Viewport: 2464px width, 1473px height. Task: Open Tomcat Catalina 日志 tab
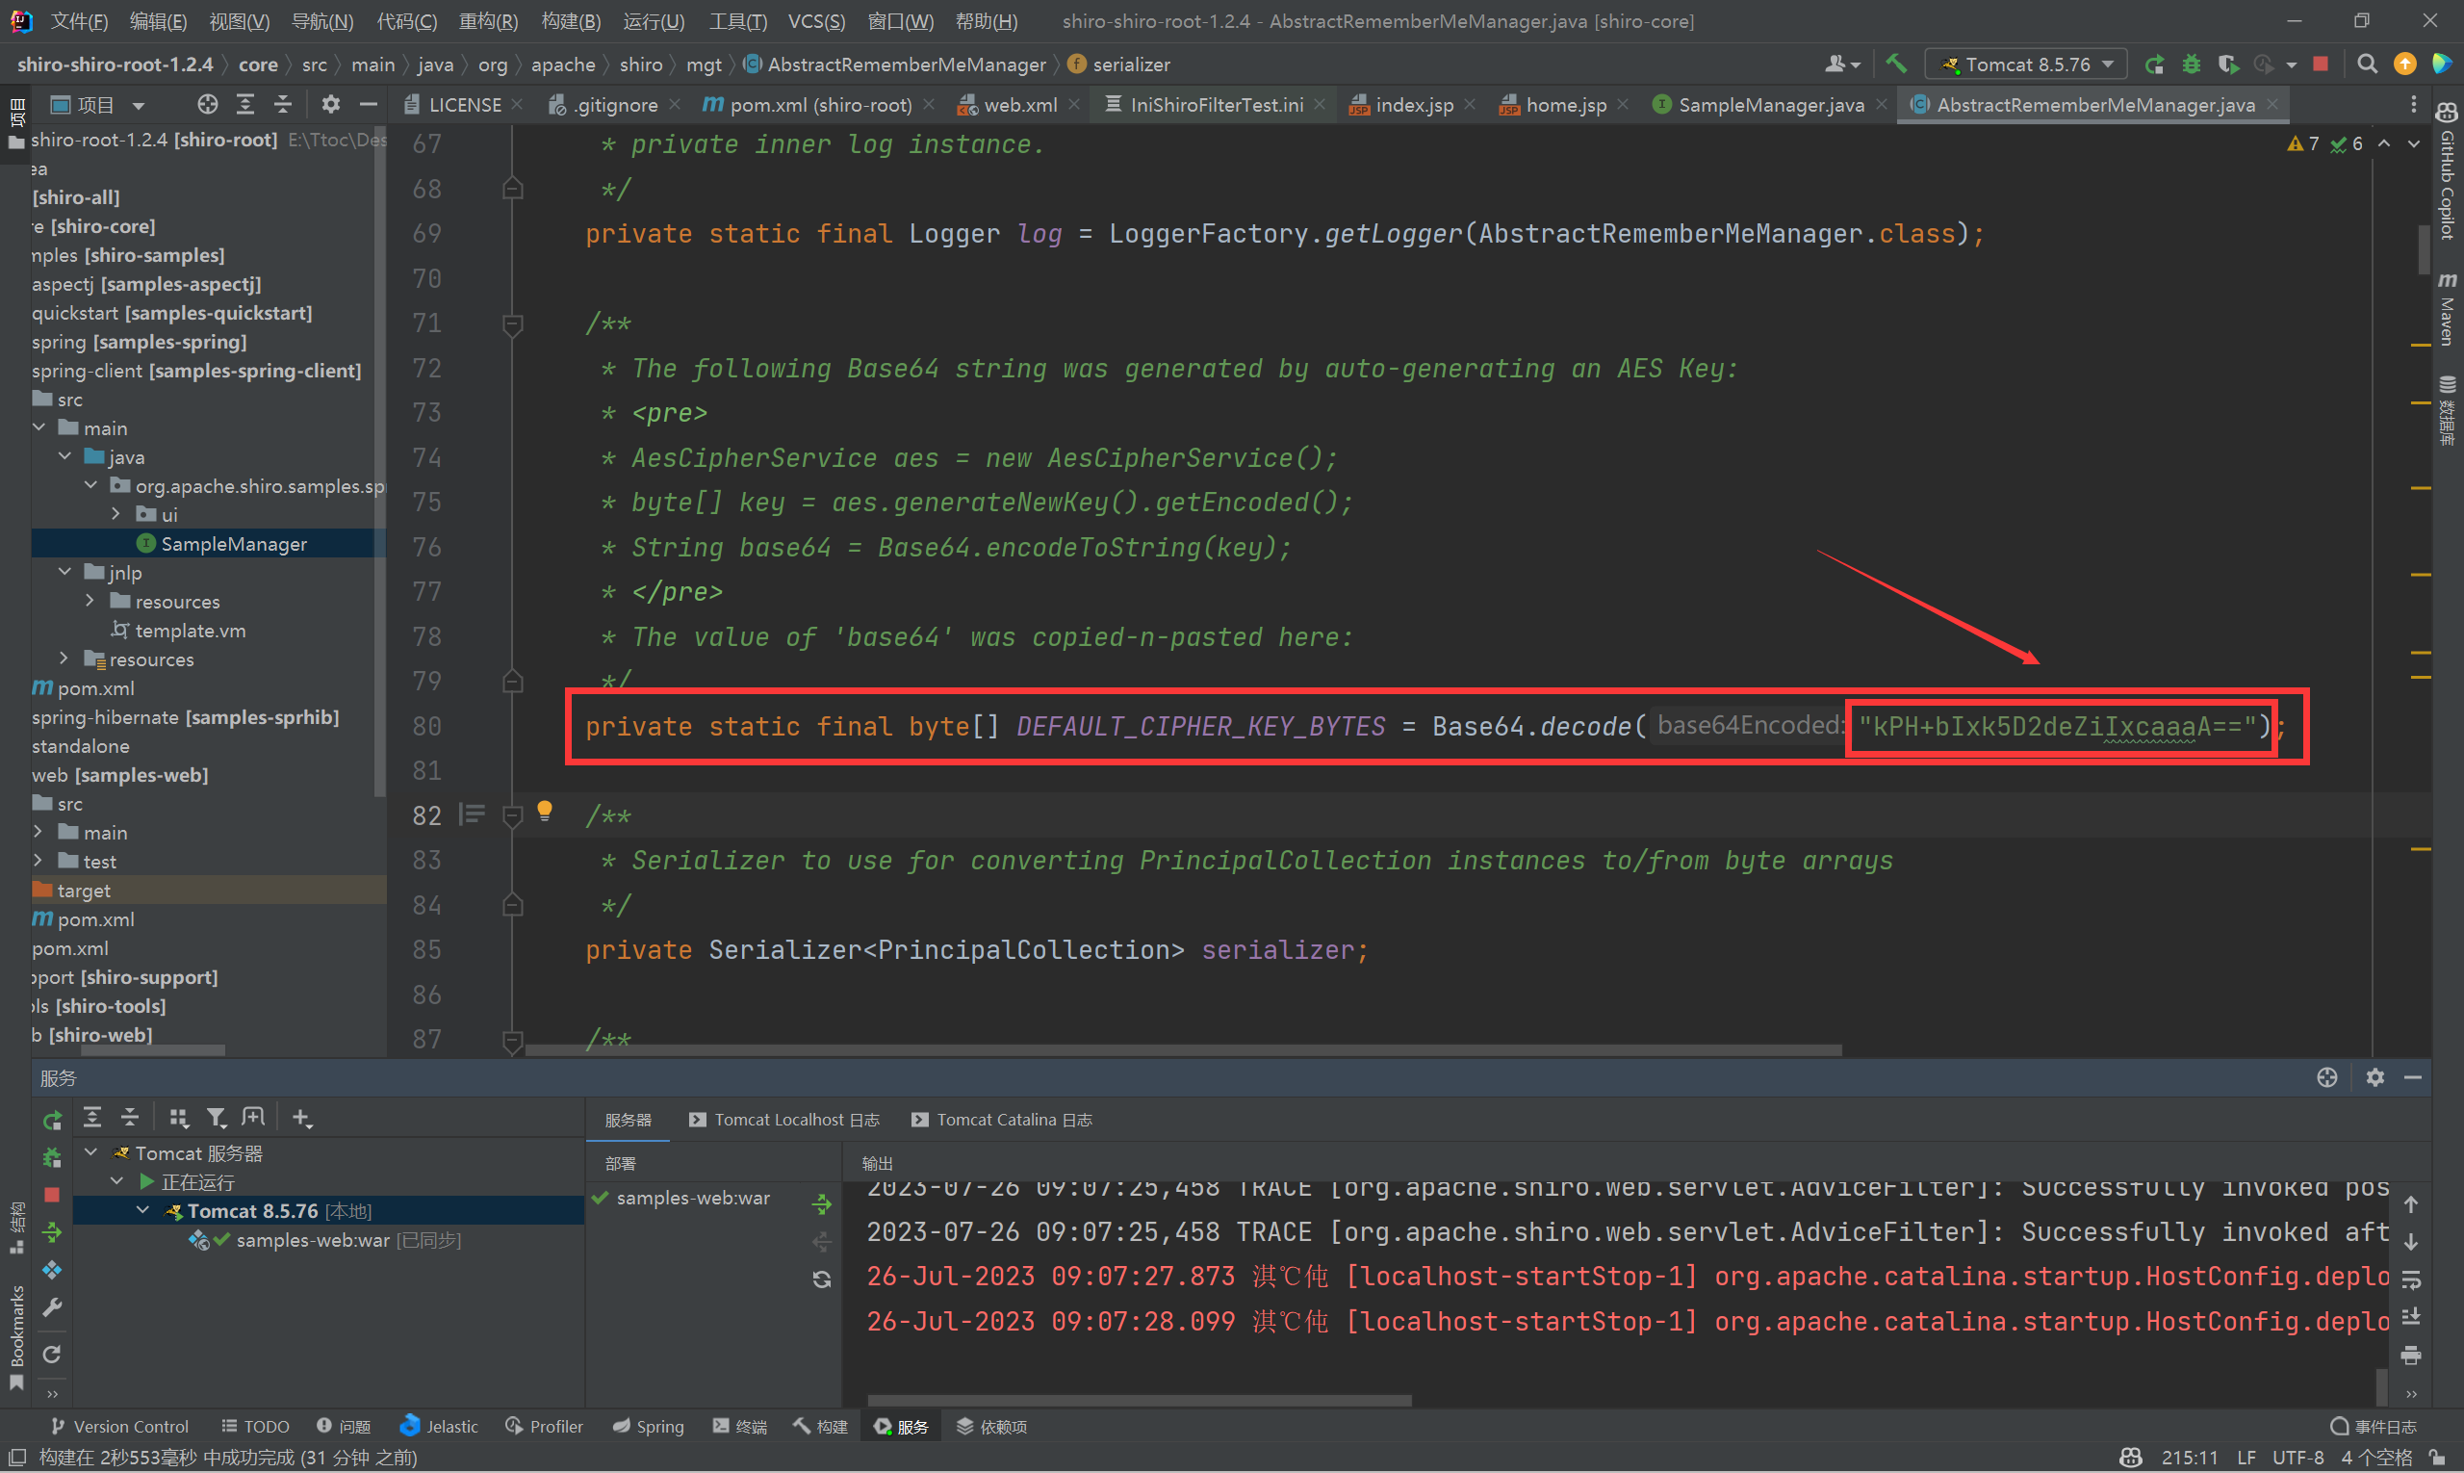[1002, 1120]
